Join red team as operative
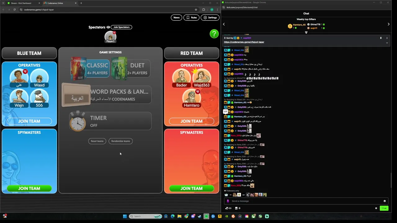 pos(191,121)
